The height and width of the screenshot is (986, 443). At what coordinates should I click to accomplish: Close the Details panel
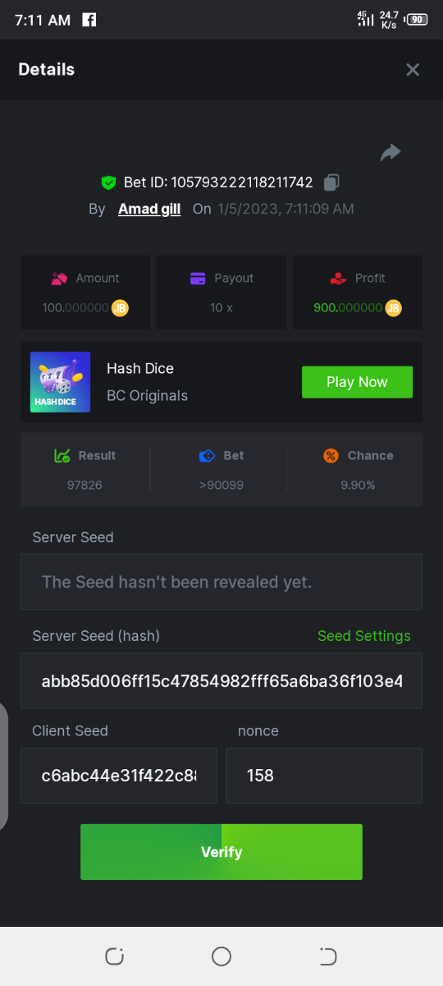coord(413,70)
